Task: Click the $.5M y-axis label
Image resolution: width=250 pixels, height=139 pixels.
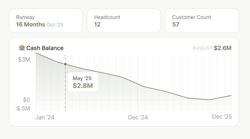Action: coord(23,109)
